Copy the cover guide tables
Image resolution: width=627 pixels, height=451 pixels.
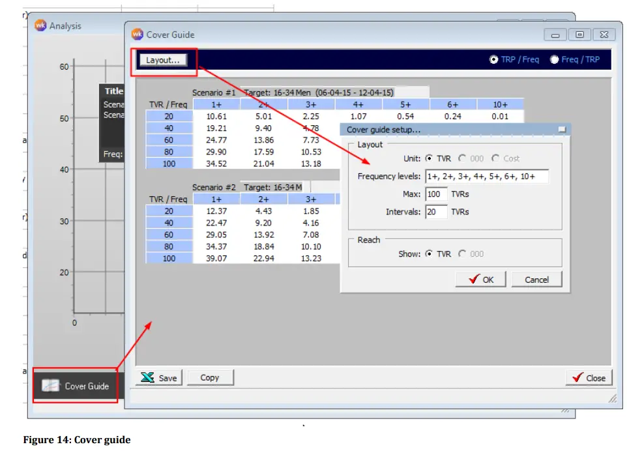210,378
